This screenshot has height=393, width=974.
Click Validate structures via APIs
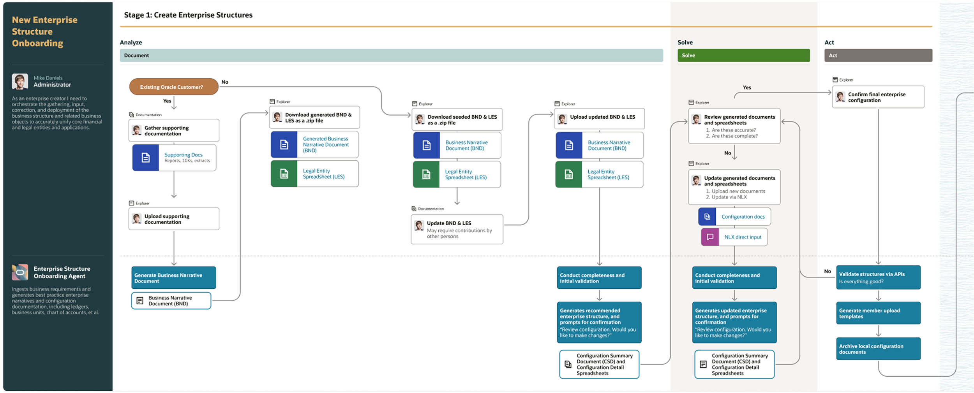click(879, 277)
